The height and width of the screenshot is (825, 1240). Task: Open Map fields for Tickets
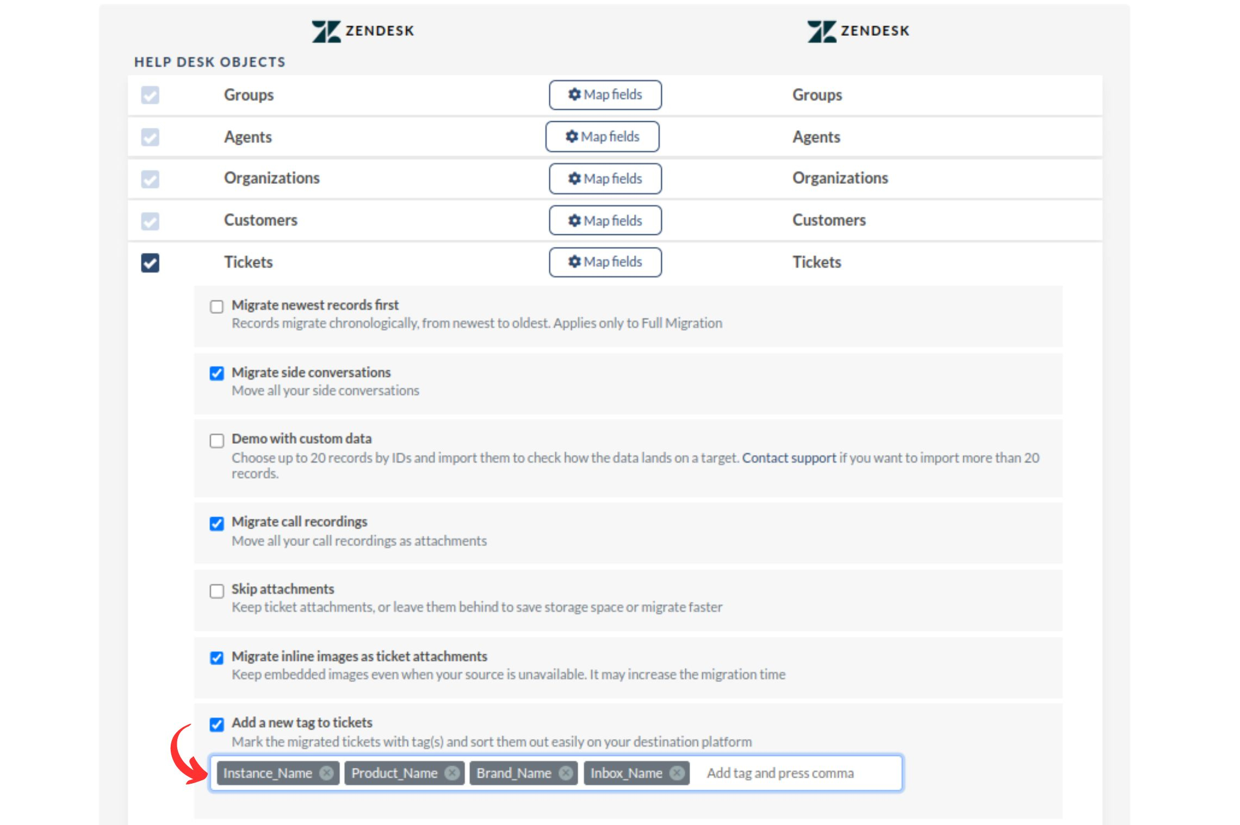[605, 262]
